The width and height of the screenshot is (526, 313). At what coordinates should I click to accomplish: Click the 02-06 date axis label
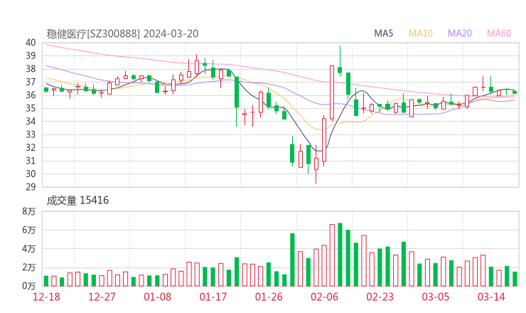(324, 297)
